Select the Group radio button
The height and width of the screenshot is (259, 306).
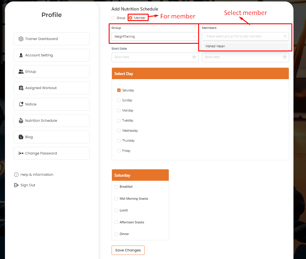113,18
